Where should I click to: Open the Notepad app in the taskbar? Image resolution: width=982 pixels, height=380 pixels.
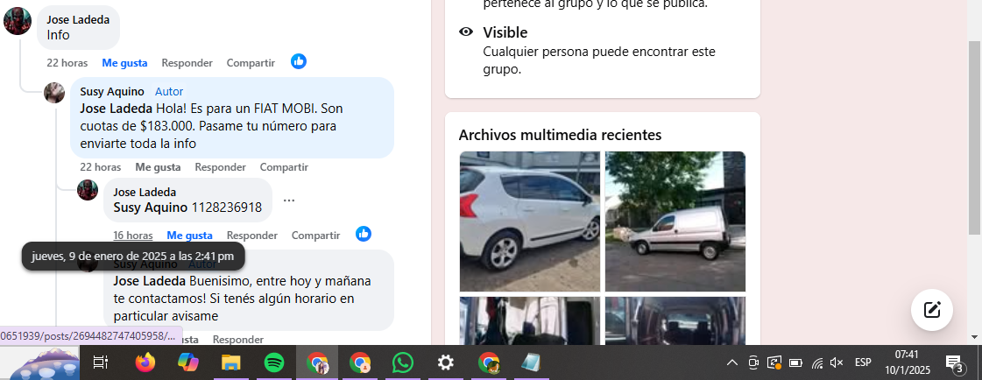pyautogui.click(x=531, y=362)
